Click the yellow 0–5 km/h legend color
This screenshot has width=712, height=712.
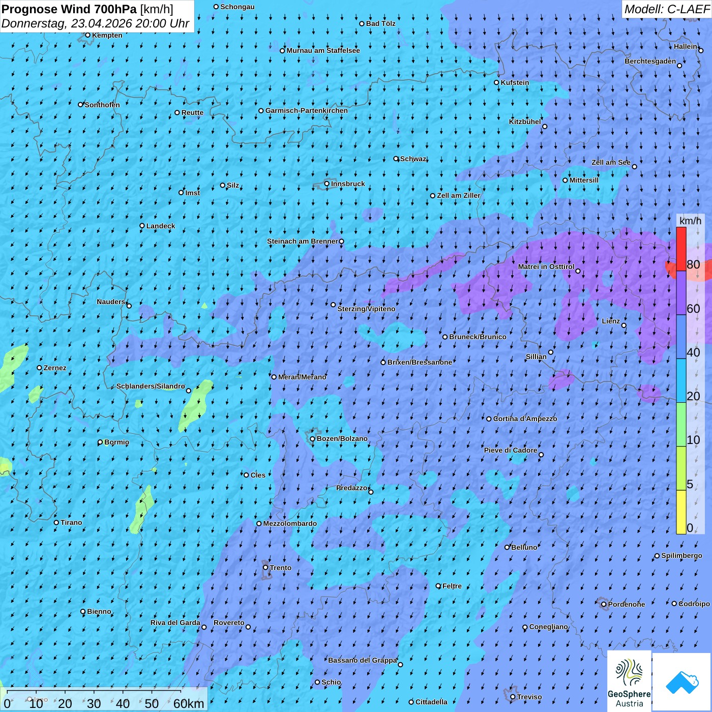point(681,512)
